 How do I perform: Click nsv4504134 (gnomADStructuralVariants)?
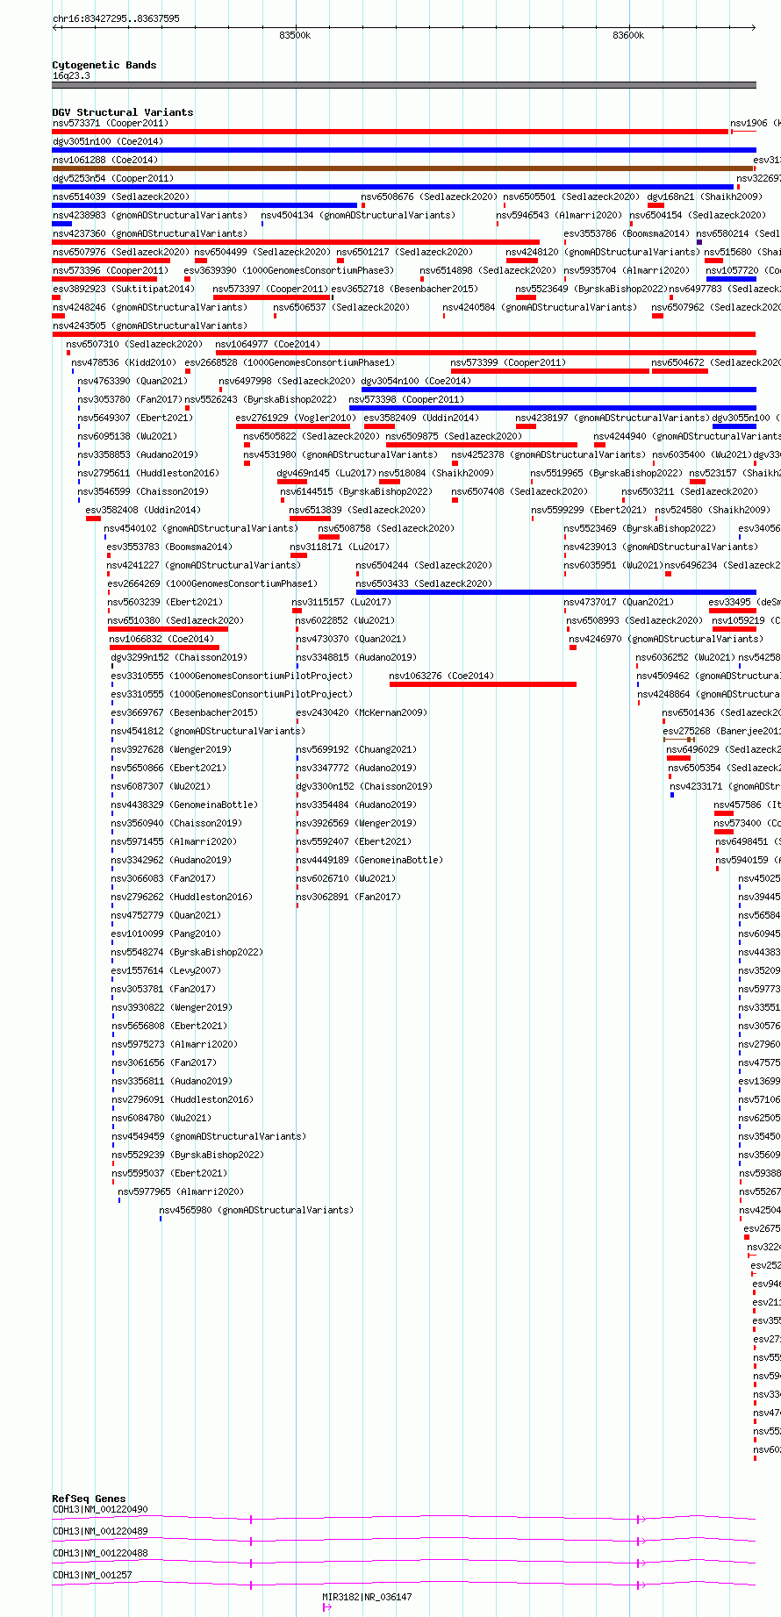coord(358,215)
